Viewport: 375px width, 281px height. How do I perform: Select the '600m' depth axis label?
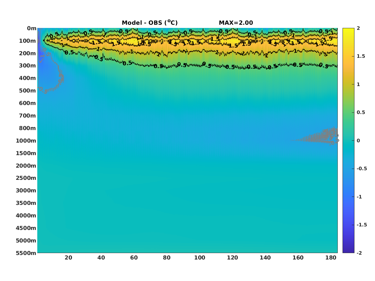point(28,103)
